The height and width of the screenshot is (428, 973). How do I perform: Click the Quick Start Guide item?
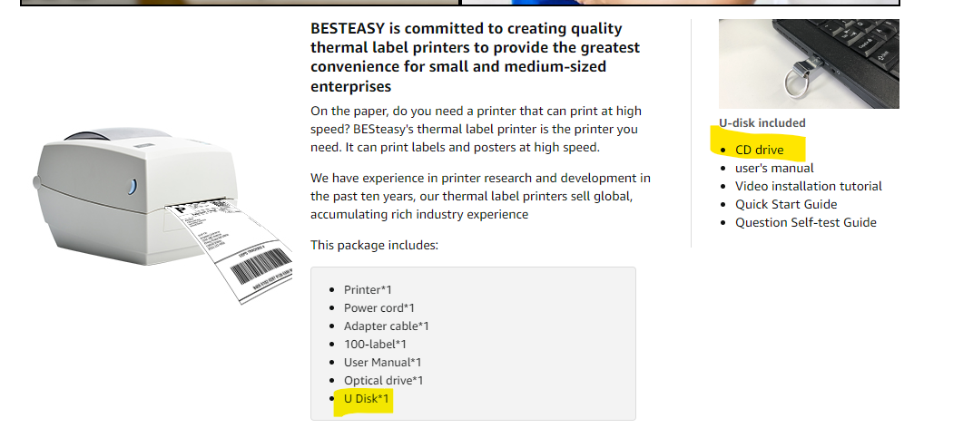click(786, 204)
